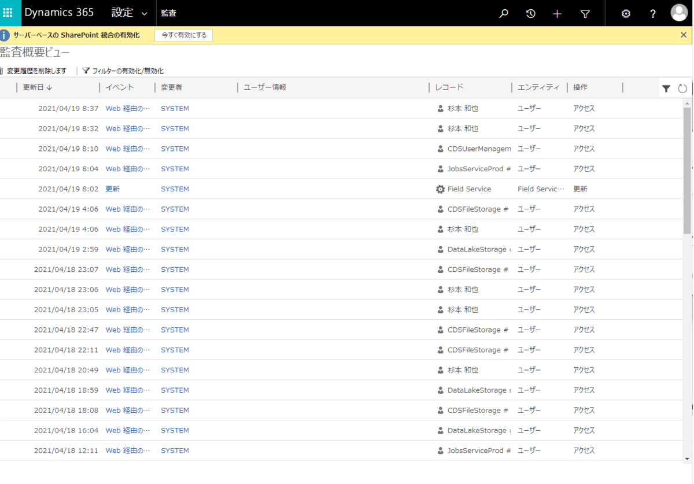Screen dimensions: 694x484
Task: Open the user profile avatar
Action: (679, 13)
